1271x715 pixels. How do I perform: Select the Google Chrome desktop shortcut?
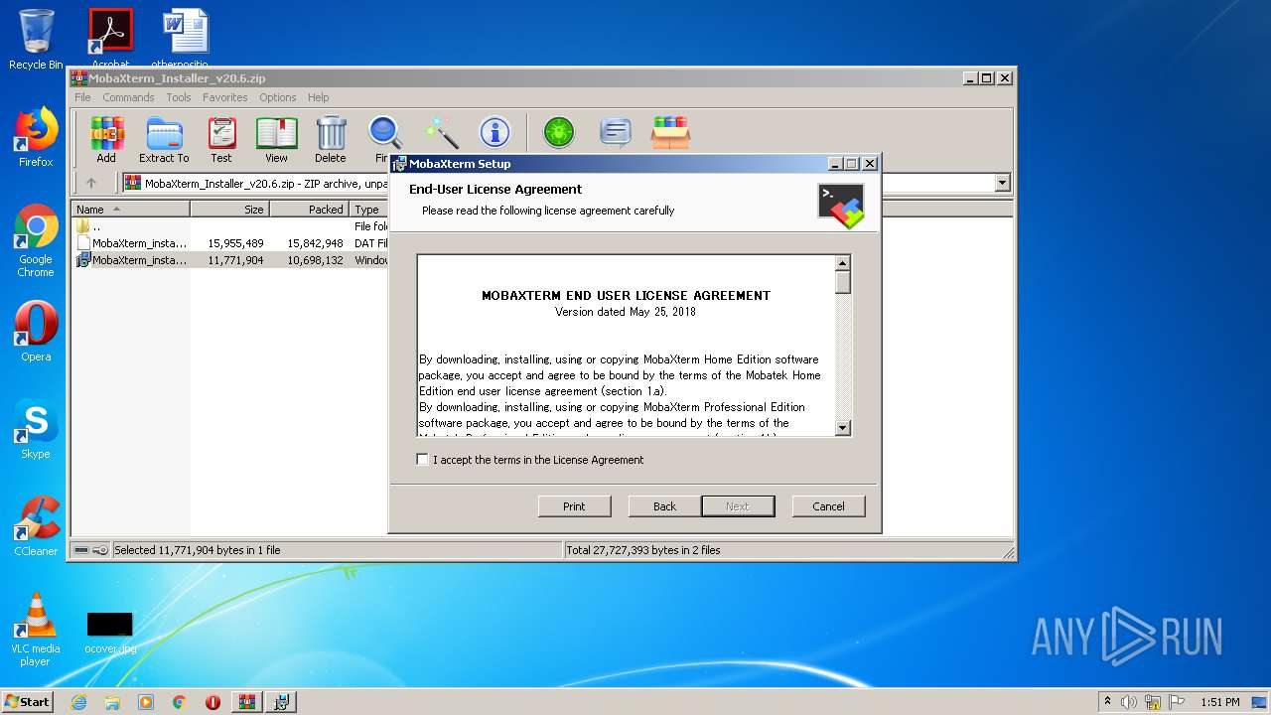click(x=36, y=240)
